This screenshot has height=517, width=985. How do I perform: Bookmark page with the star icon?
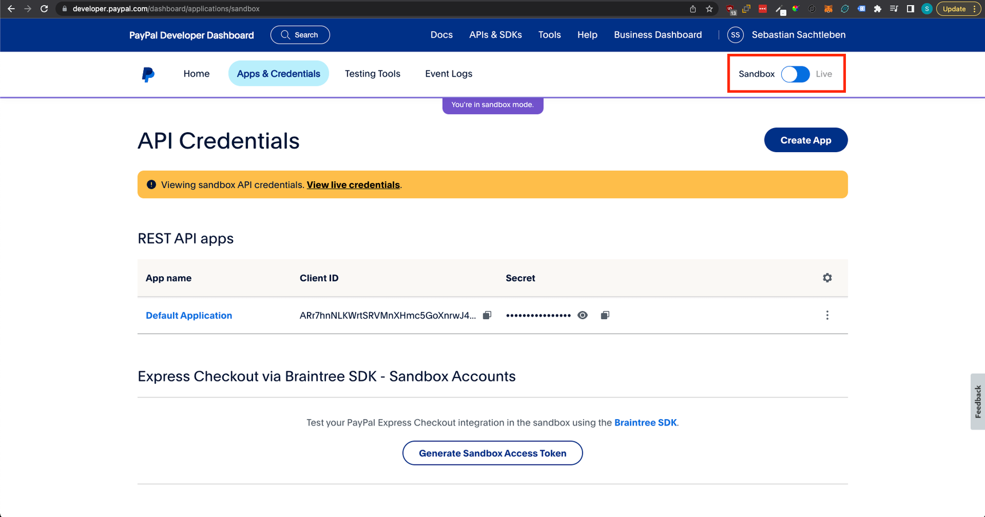(x=709, y=9)
